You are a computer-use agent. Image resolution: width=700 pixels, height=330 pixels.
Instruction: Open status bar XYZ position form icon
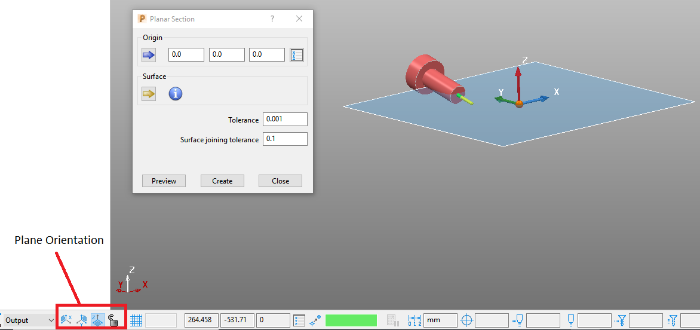pyautogui.click(x=299, y=320)
